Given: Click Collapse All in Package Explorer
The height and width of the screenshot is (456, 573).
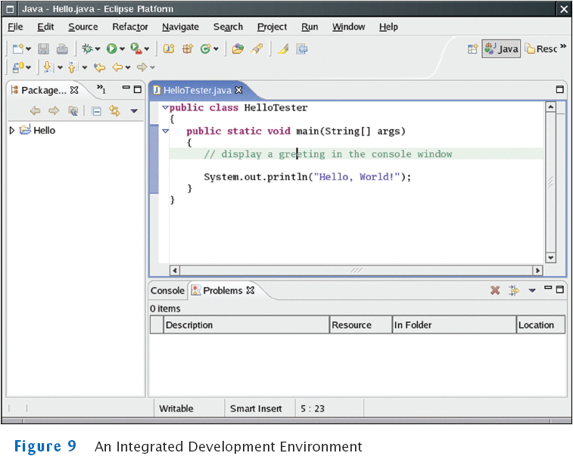Looking at the screenshot, I should (x=96, y=111).
